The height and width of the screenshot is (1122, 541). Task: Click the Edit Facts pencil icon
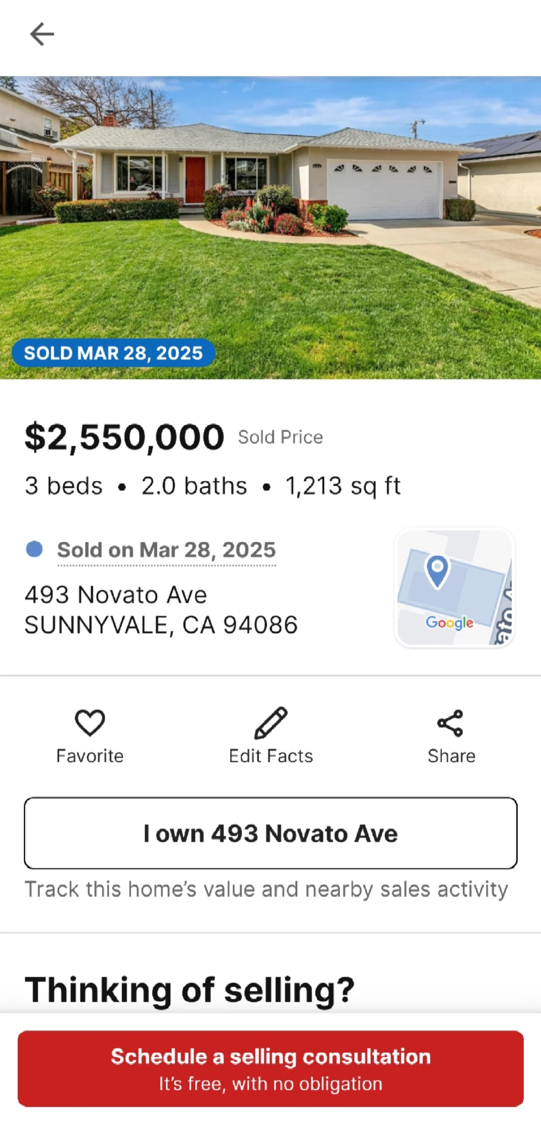coord(270,723)
